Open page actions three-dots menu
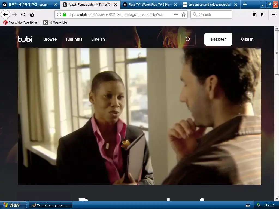Viewport: 279px width, 209px height. tap(176, 14)
